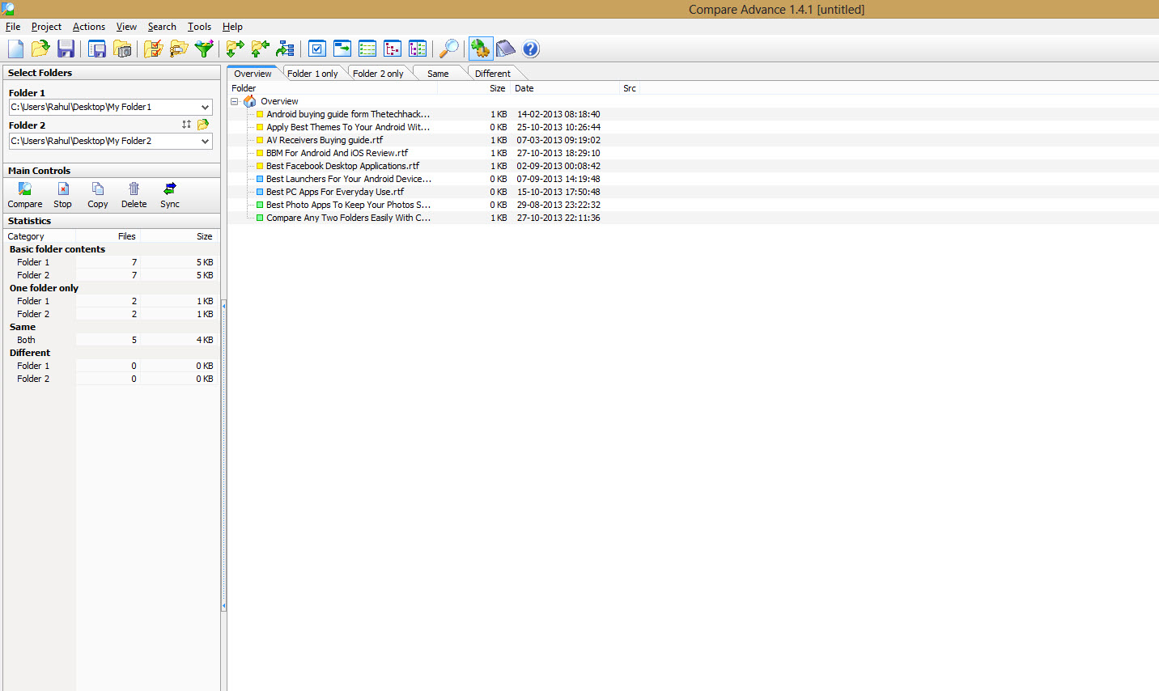Browse for Folder 2 with folder icon

[x=203, y=125]
